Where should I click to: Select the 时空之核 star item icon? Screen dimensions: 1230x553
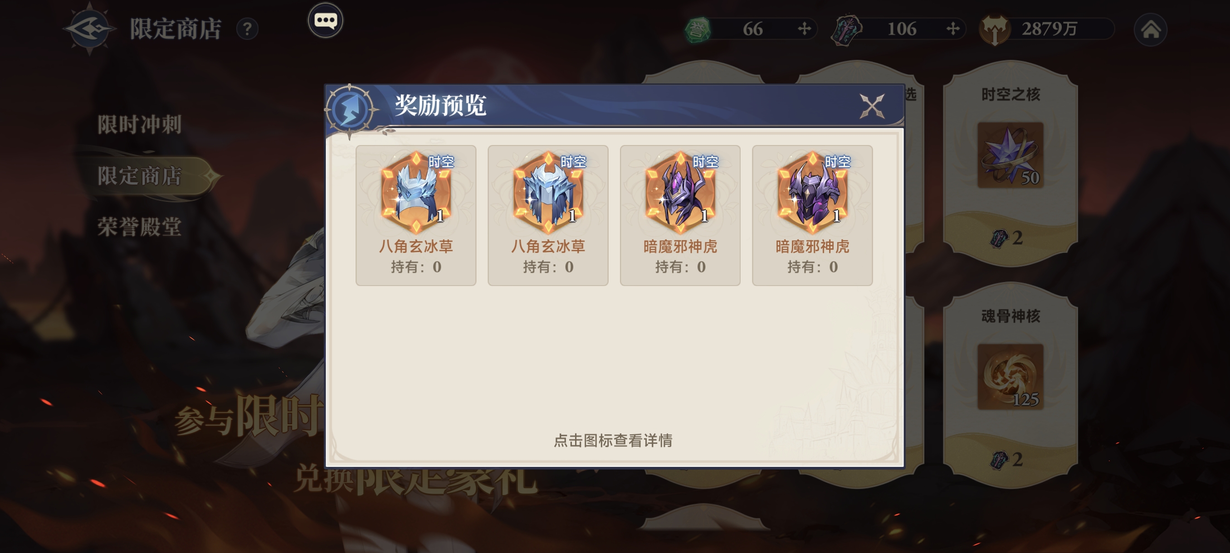[1010, 155]
